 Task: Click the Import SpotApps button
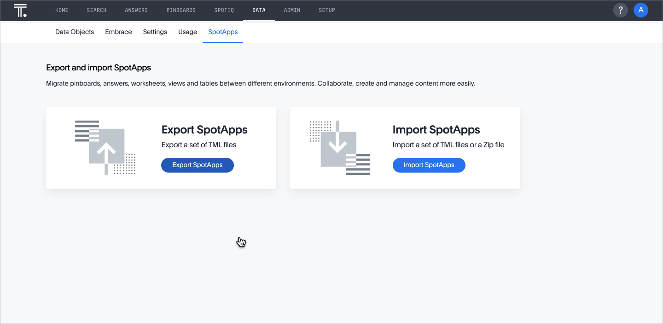point(429,165)
